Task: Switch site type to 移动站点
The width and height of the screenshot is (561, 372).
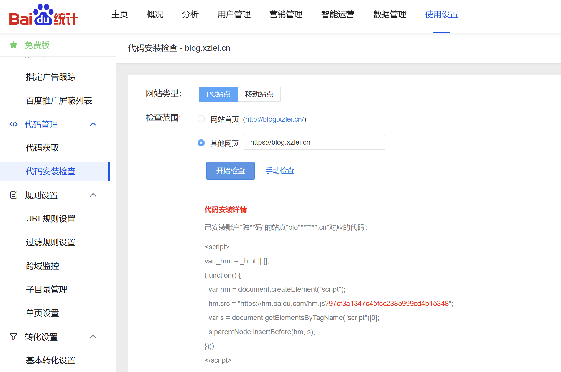Action: click(259, 94)
